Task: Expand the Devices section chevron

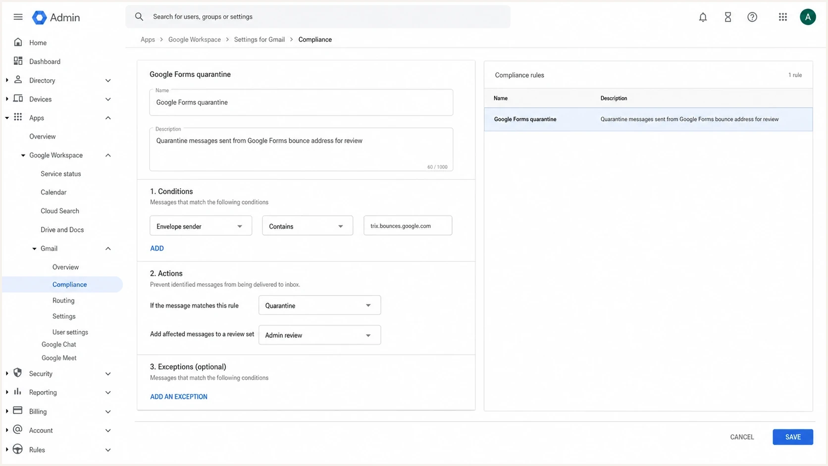Action: 108,99
